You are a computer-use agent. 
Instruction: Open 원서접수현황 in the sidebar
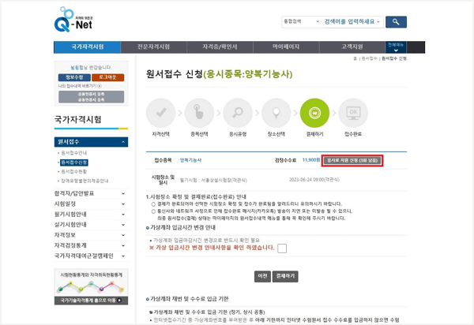(x=73, y=172)
